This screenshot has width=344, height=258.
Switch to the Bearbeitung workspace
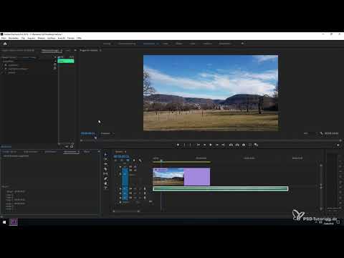tap(149, 44)
